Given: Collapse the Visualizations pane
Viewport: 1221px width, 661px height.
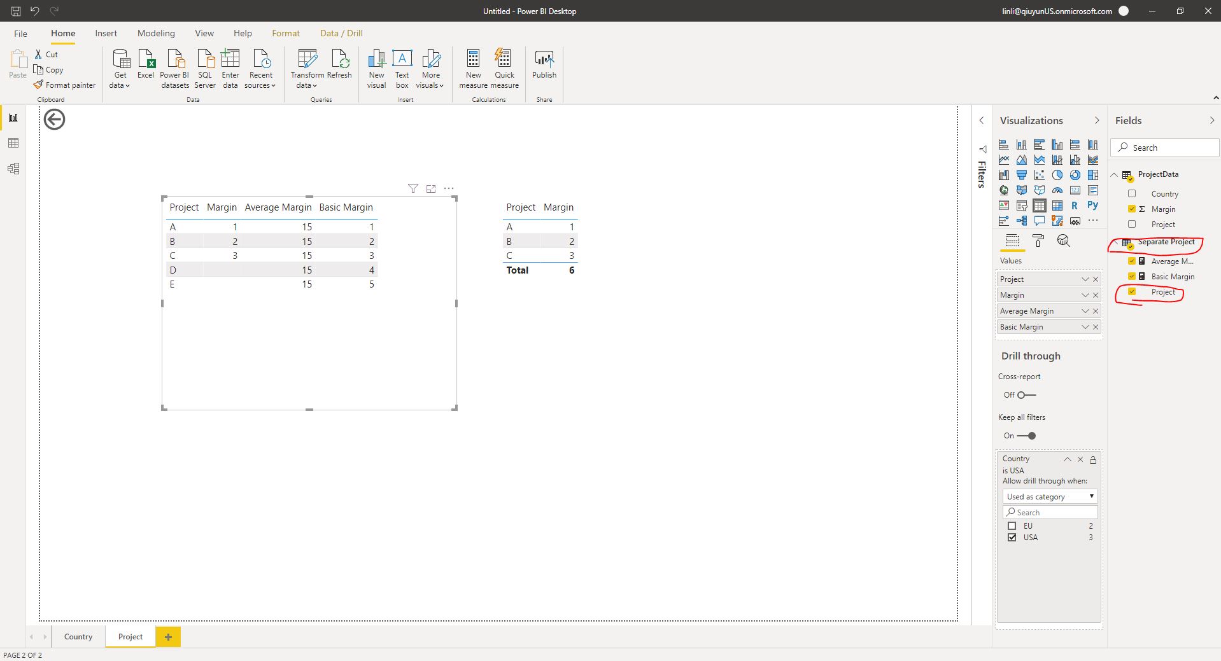Looking at the screenshot, I should tap(1096, 120).
